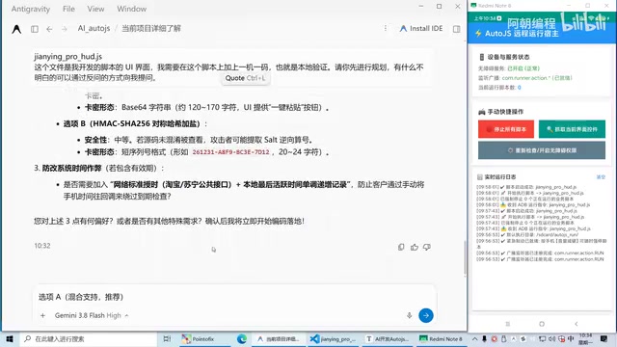Click the Antigravity logo icon
This screenshot has height=347, width=617.
16,29
